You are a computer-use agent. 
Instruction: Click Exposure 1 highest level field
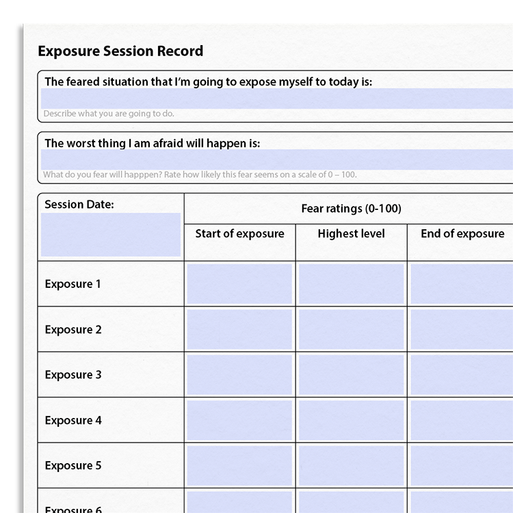point(352,284)
